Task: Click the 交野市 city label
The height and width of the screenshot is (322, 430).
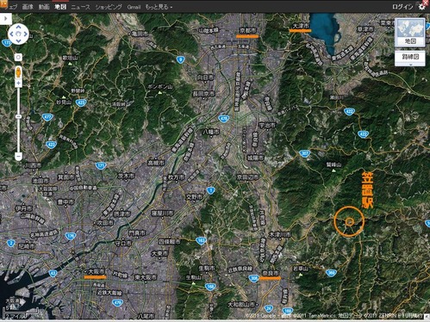Action: point(194,197)
